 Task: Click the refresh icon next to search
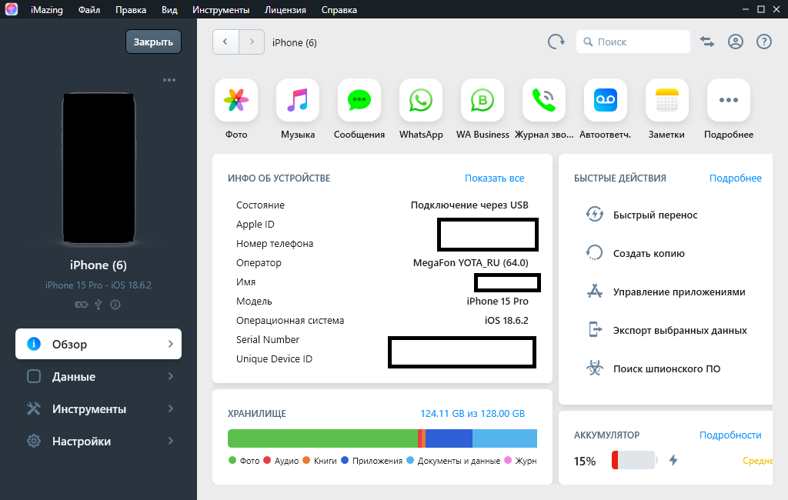tap(556, 42)
